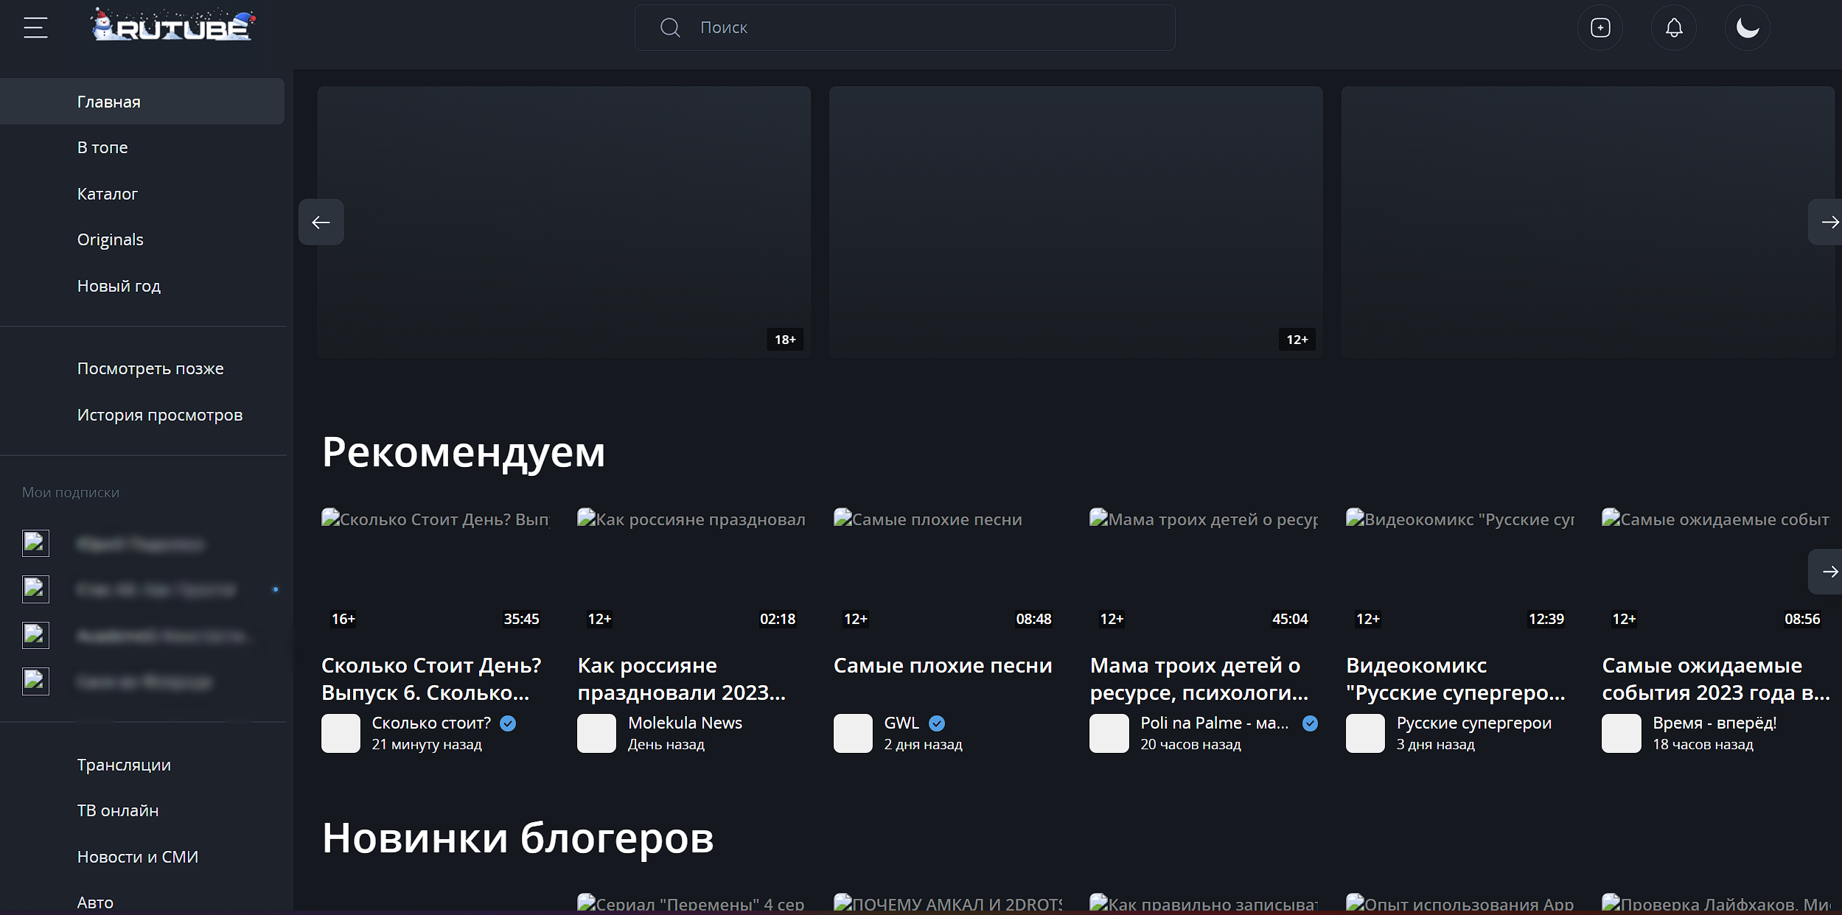This screenshot has height=915, width=1842.
Task: Click the search magnifier icon
Action: tap(669, 28)
